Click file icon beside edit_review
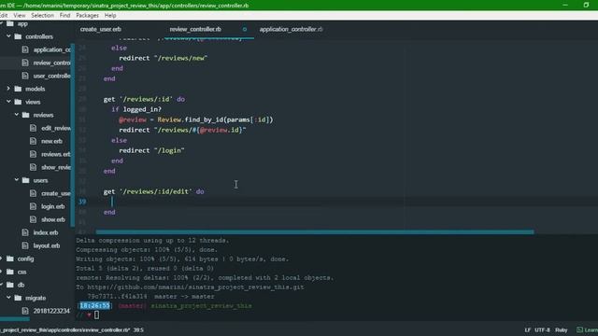 34,128
